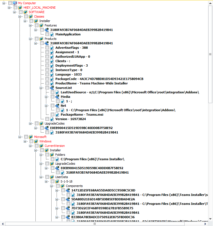The image size is (213, 226).
Task: Click the Folders folder icon
Action: point(52,155)
